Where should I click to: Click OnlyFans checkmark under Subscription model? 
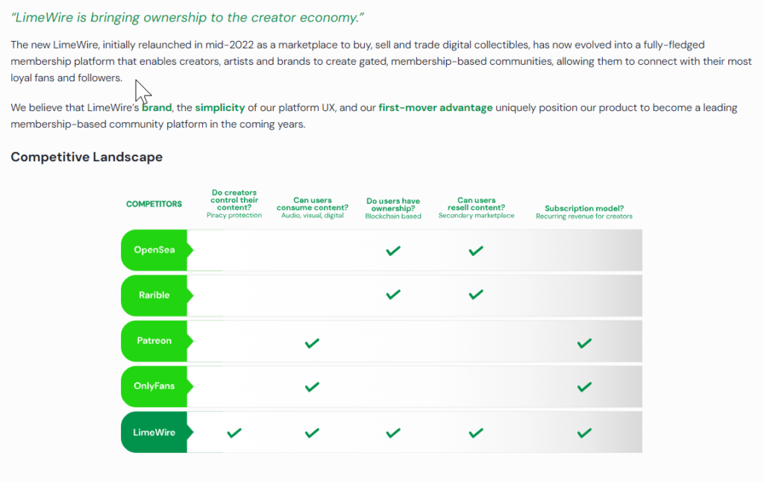point(584,387)
